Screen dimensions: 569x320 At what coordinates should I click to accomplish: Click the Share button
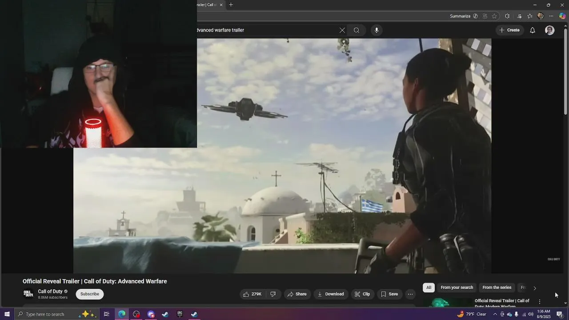tap(297, 294)
